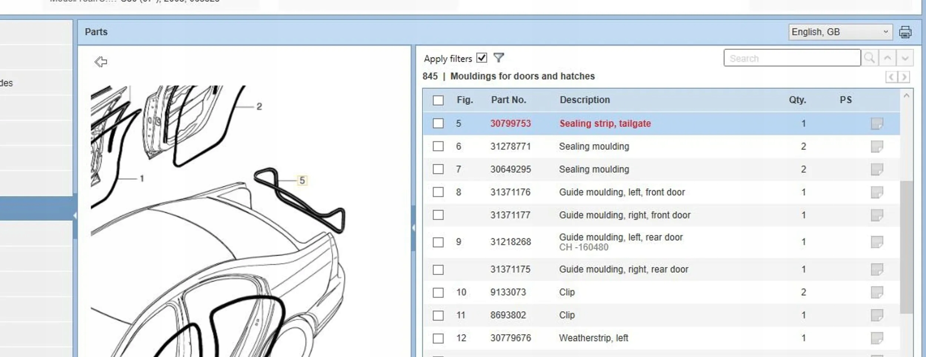Select Guide moulding, right, front door

[x=625, y=215]
